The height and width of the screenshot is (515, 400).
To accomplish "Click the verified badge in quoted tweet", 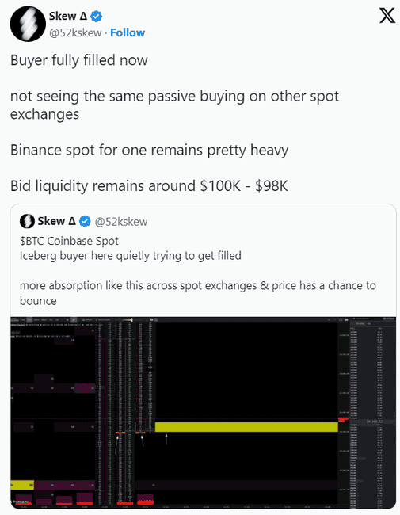I will [85, 221].
